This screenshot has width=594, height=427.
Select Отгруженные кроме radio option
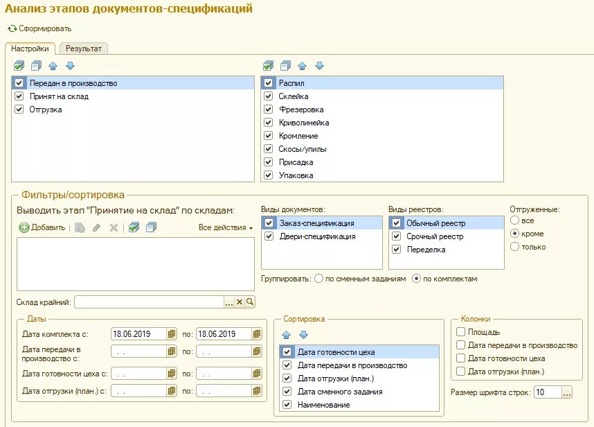coord(514,233)
